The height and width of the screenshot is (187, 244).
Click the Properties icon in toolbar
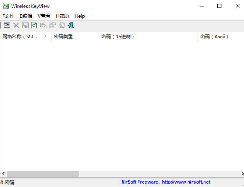coord(52,25)
